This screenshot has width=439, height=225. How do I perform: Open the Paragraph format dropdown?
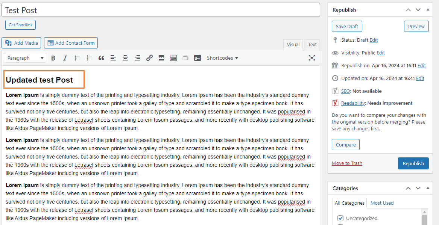point(25,58)
